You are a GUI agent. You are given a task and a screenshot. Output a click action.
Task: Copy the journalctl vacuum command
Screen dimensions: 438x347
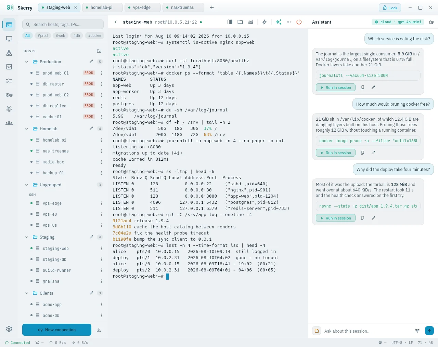(362, 88)
